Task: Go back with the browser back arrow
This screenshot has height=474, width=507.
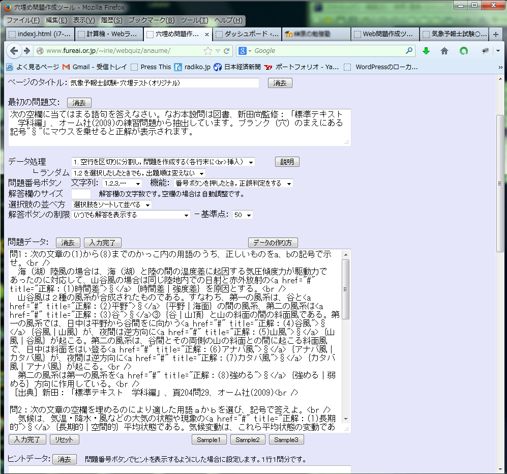Action: 14,51
